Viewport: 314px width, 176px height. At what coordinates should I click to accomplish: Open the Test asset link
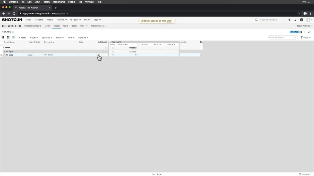[x=11, y=55]
